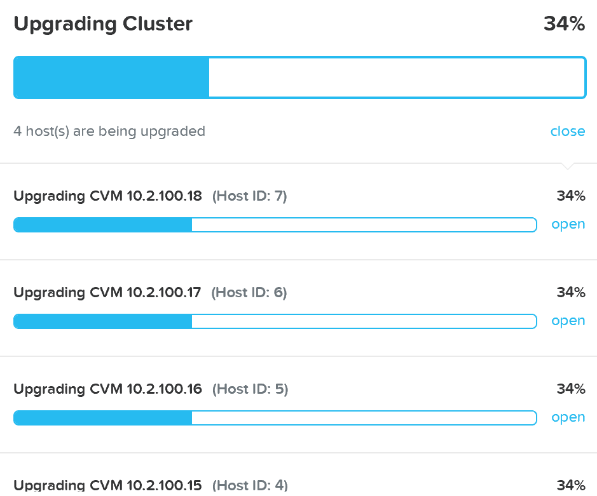Click the overall 34% cluster percentage
This screenshot has height=496, width=597.
pos(564,24)
